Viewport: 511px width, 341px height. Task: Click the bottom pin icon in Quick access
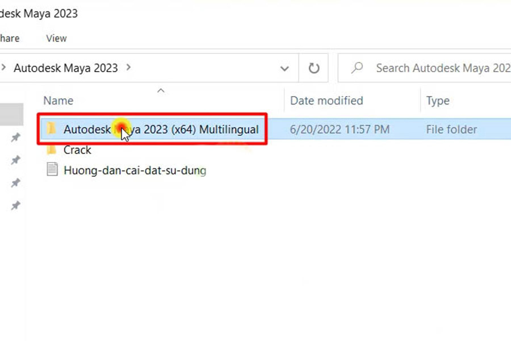coord(15,205)
